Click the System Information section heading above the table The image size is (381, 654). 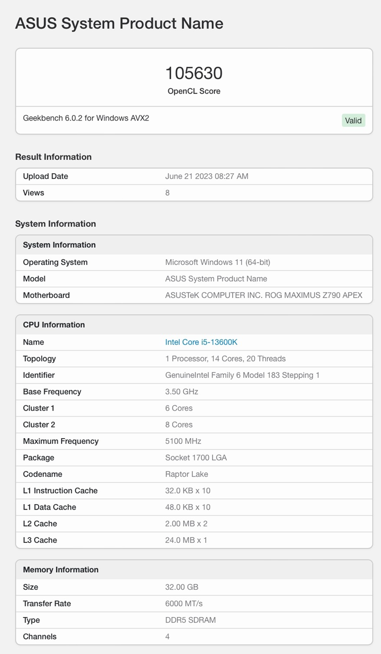(56, 224)
